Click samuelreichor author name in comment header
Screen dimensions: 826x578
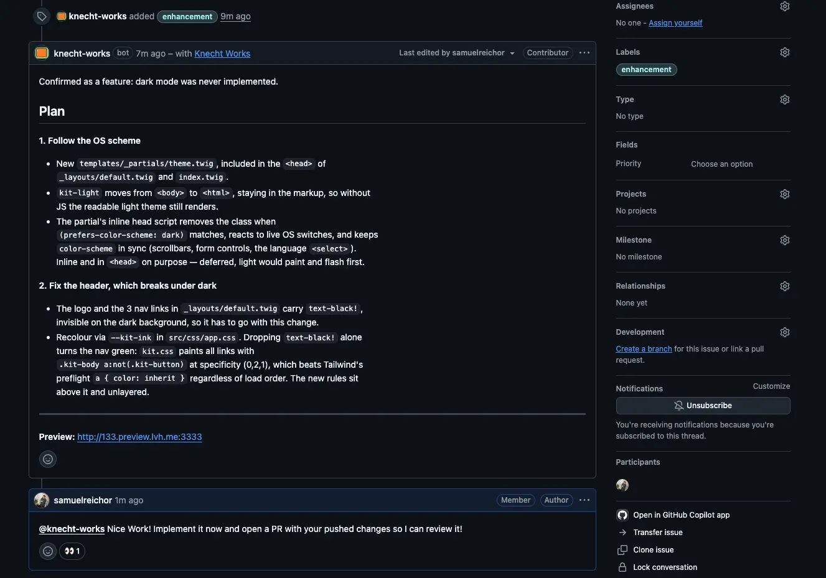click(x=83, y=500)
